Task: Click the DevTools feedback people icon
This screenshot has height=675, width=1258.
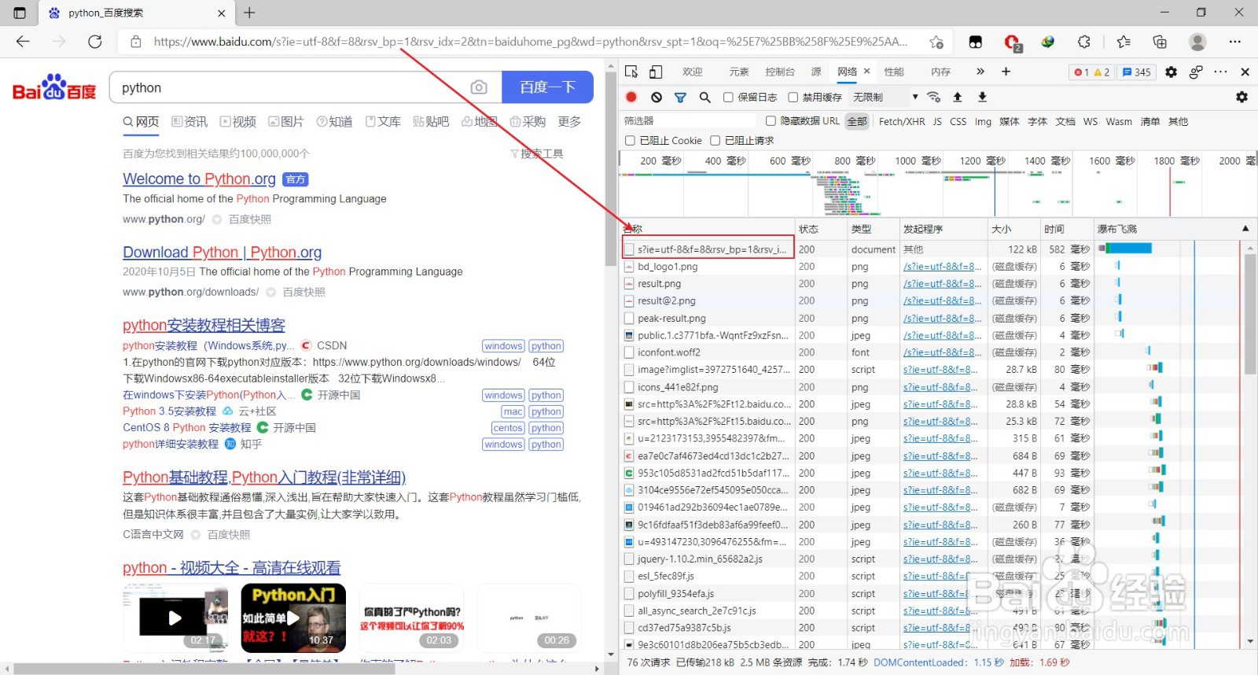Action: (x=1196, y=72)
